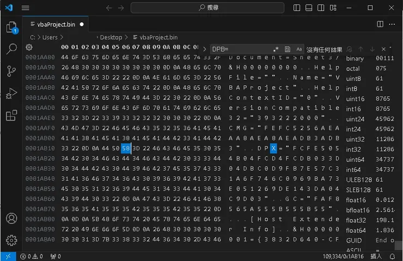
Task: Click the ULEB128 row in data inspector
Action: click(370, 180)
